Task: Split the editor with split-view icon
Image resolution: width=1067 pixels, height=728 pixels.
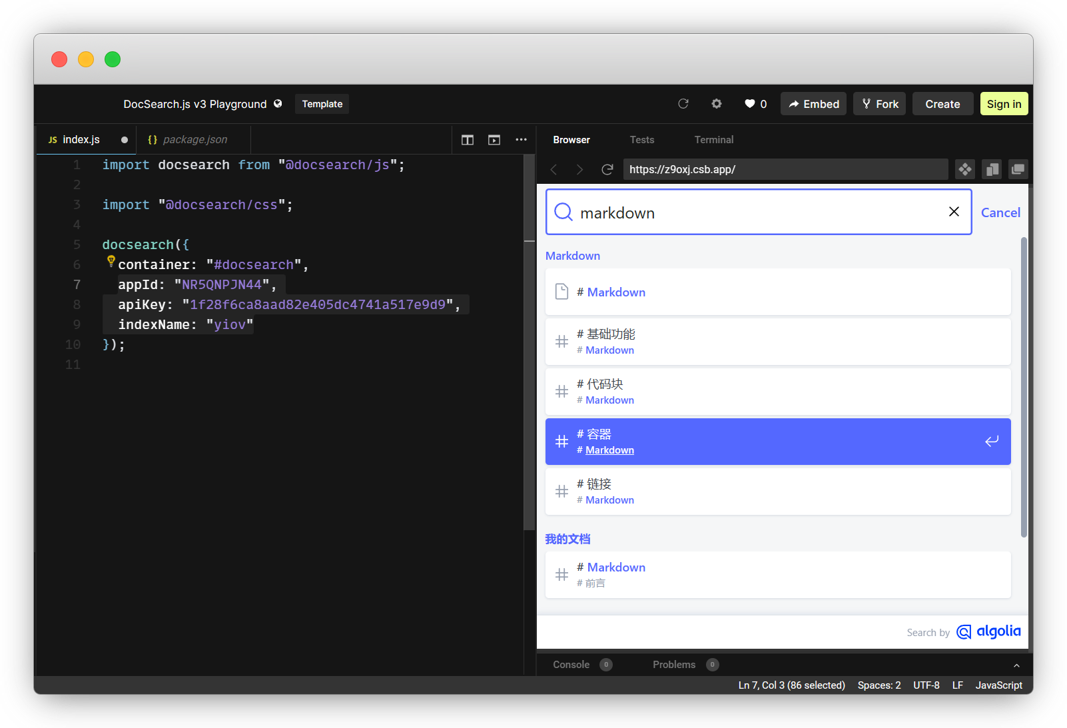Action: click(x=467, y=139)
